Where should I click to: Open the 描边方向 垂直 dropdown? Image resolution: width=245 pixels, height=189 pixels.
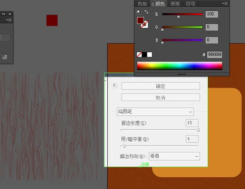[174, 156]
